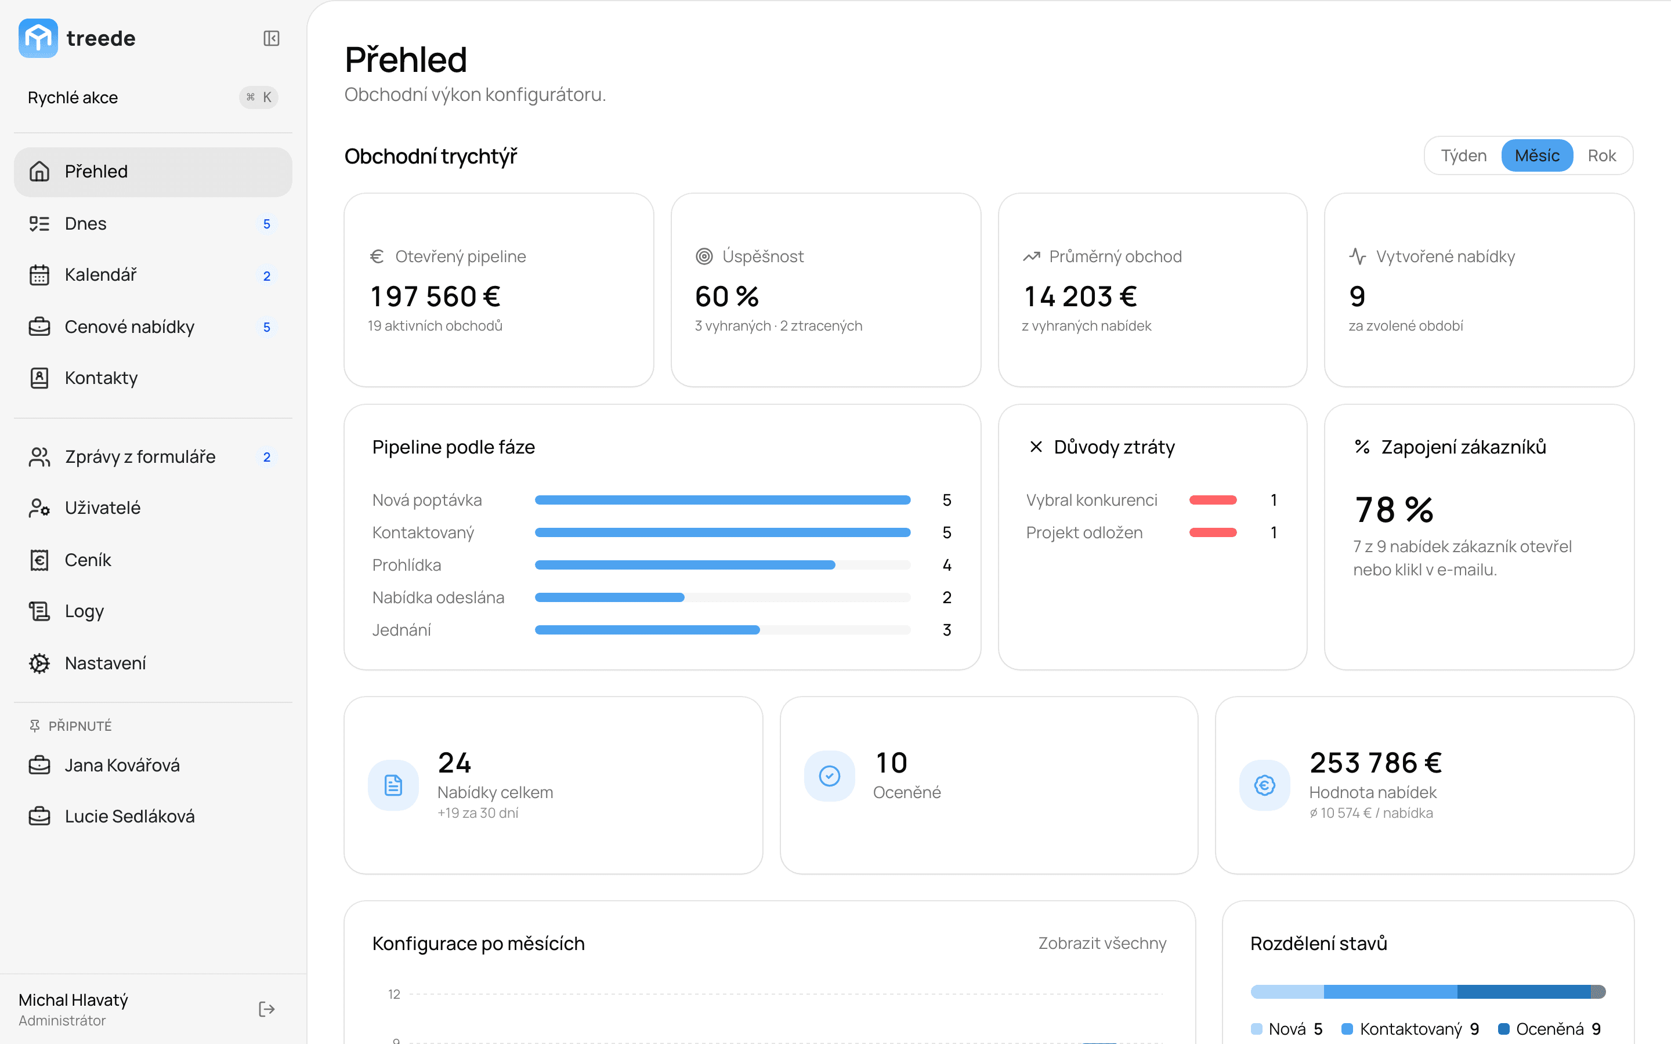Click the check circle icon on Oceněné

pyautogui.click(x=829, y=776)
